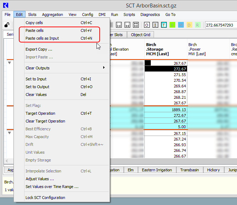Choose Paste cells from the Edit menu
This screenshot has height=205, width=237.
pos(34,30)
